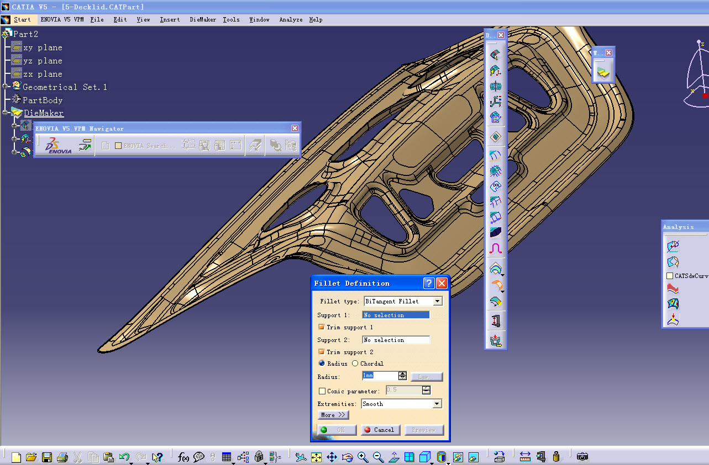Fit all in view
Viewport: 709px width, 465px height.
pyautogui.click(x=316, y=457)
